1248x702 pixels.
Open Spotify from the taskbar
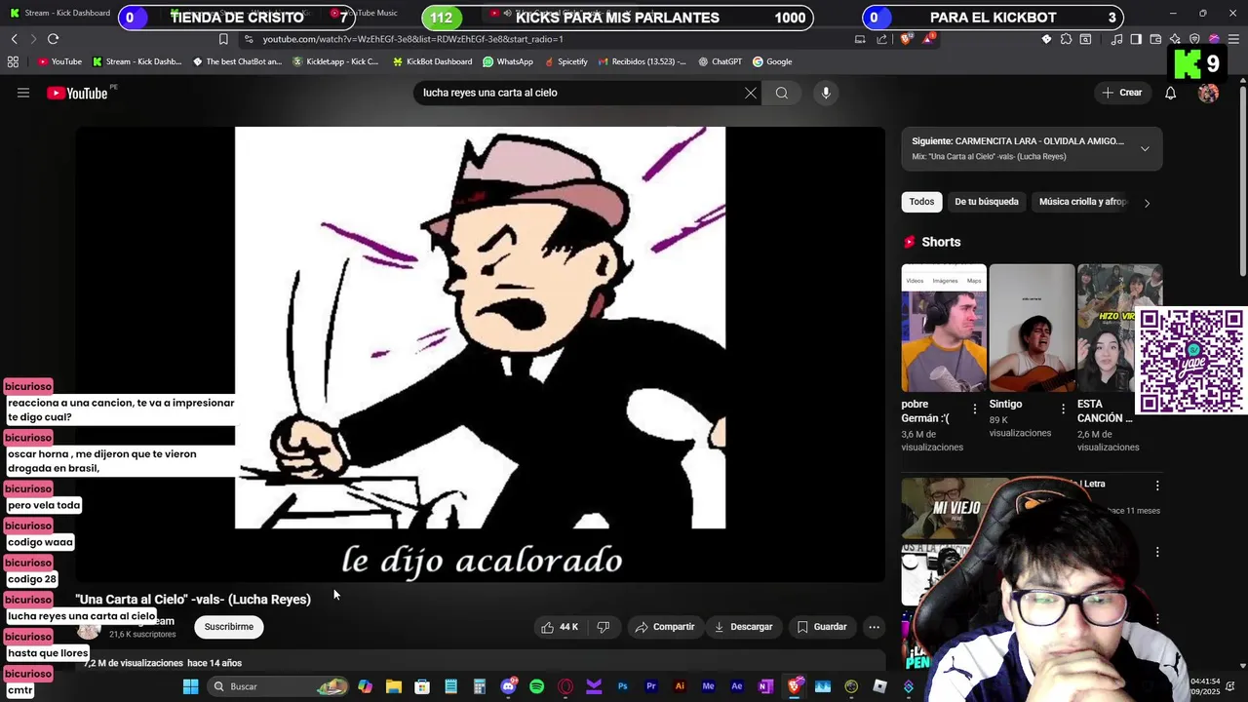[536, 686]
